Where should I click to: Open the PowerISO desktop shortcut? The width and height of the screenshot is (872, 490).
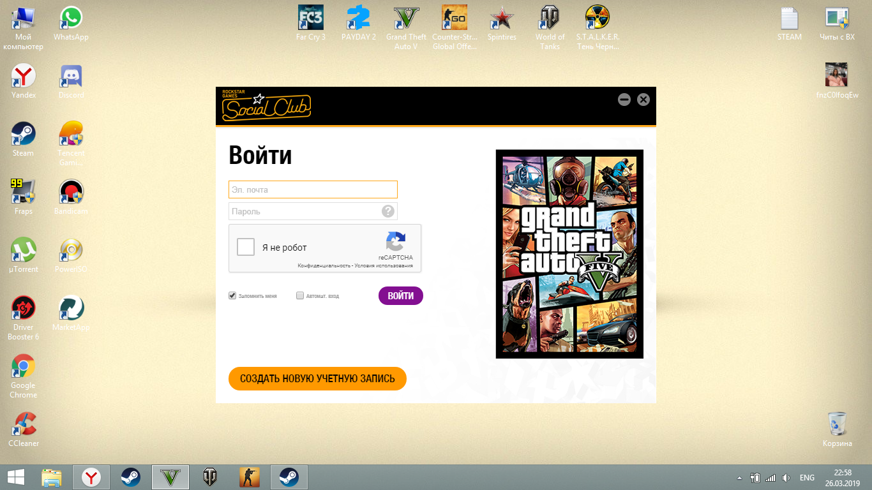(71, 256)
